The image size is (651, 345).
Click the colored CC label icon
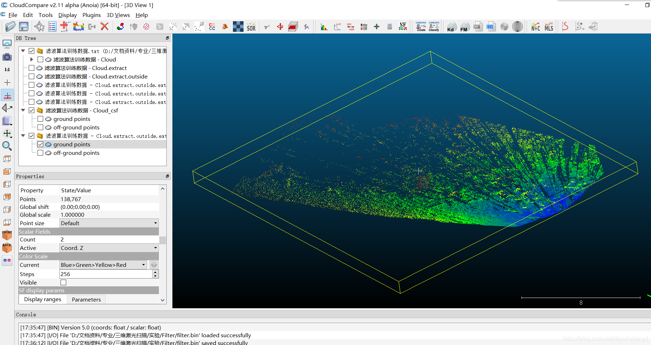[212, 27]
